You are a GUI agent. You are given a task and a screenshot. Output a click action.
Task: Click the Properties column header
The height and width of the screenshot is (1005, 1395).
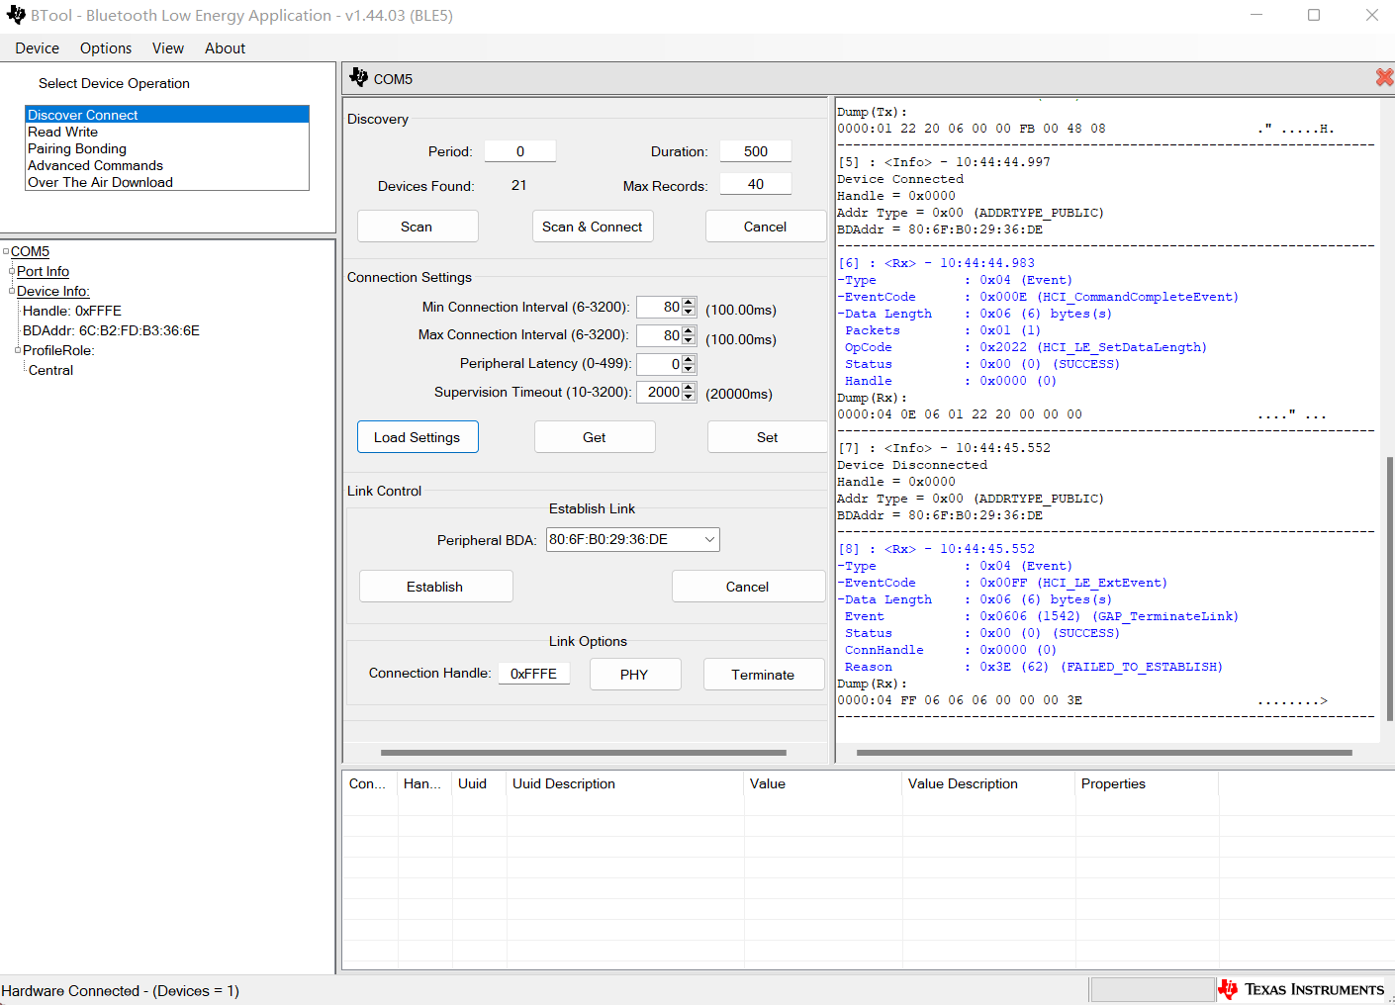click(1147, 783)
